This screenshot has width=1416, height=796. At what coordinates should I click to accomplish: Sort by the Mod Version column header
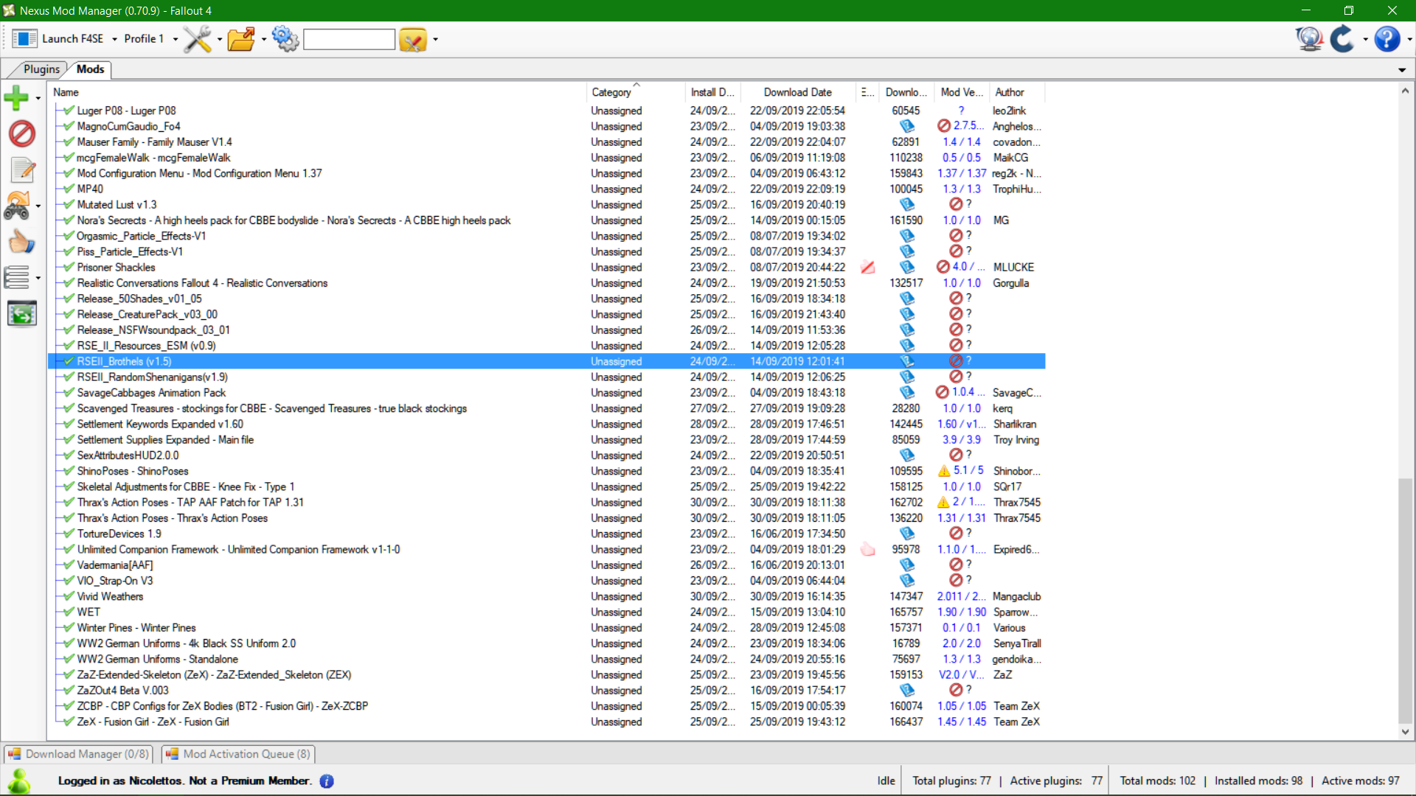point(962,92)
